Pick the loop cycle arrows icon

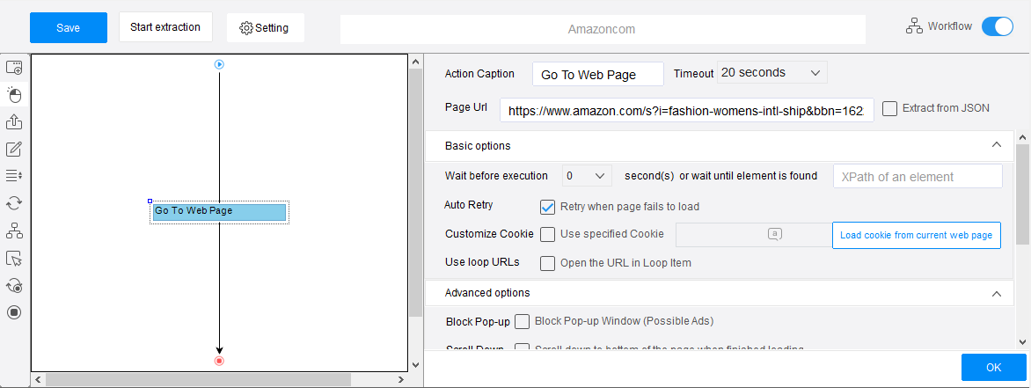14,203
